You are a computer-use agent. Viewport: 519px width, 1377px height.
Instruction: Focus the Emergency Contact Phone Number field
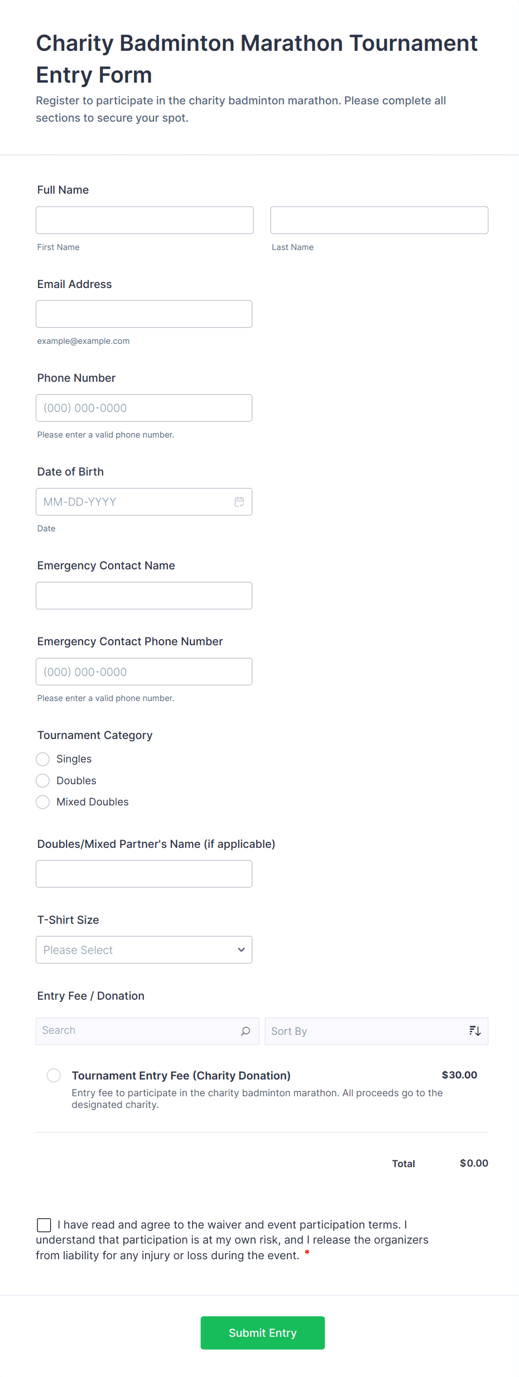coord(144,671)
